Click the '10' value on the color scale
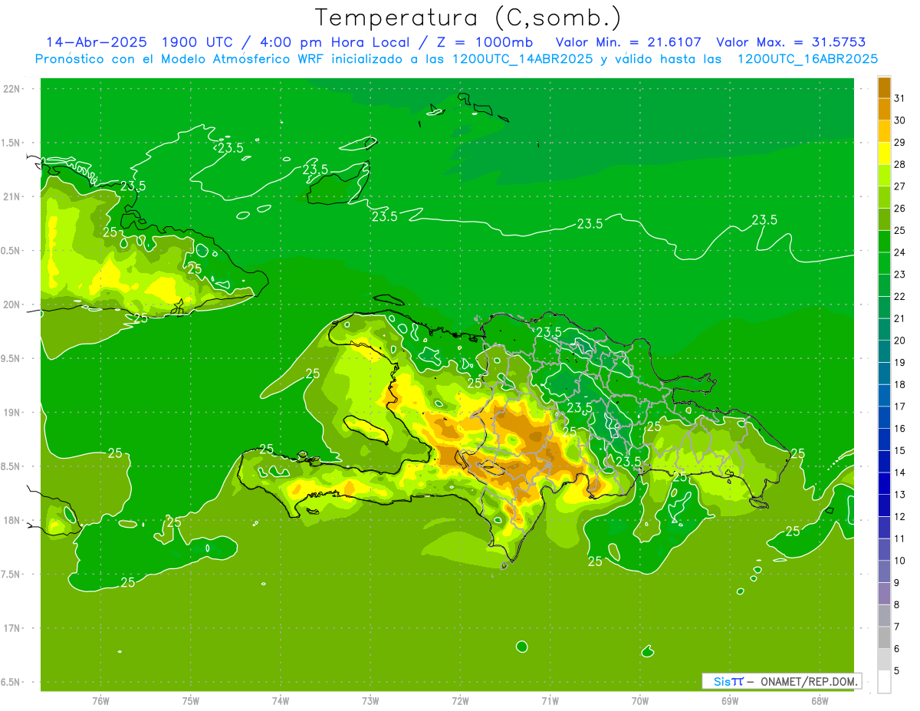This screenshot has height=711, width=920. 901,561
